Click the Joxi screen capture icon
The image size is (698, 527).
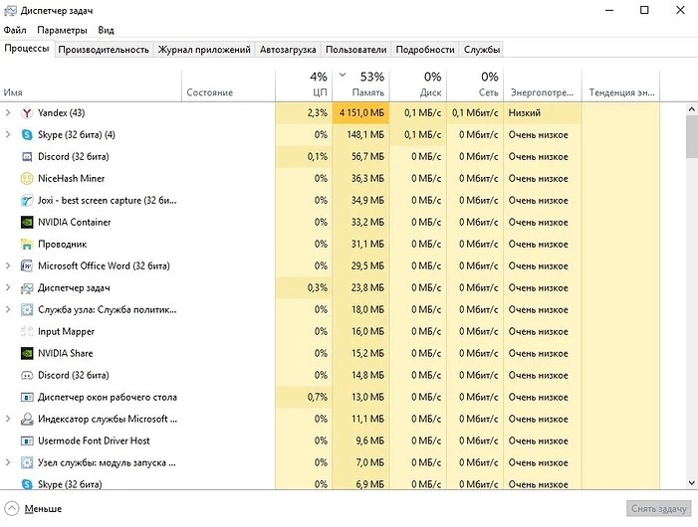pos(27,201)
